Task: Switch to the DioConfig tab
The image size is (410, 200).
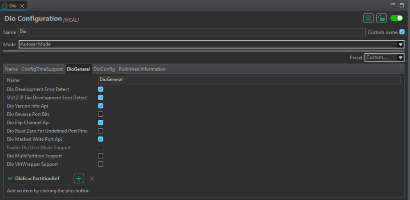Action: point(104,69)
